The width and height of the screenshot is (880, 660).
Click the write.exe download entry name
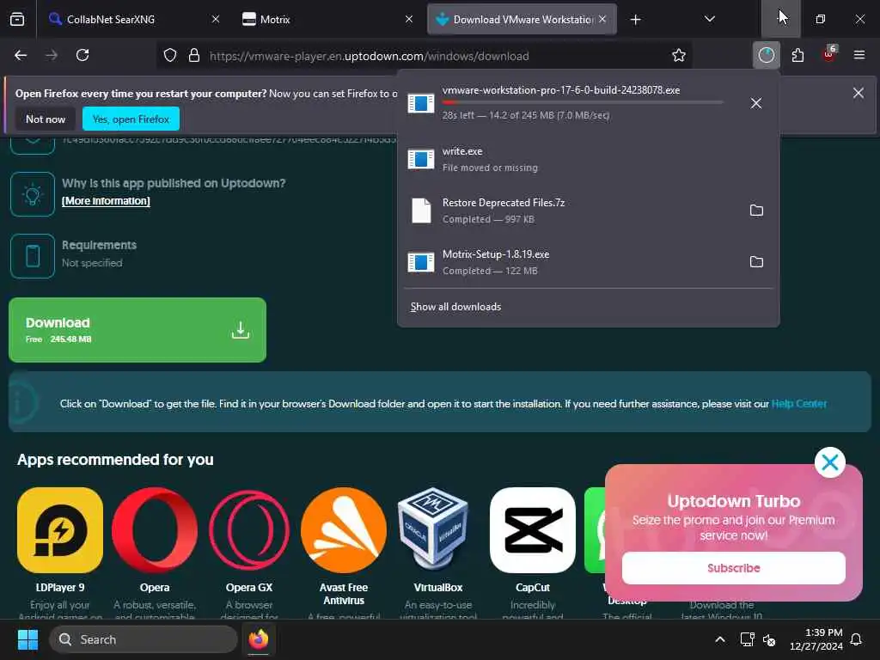coord(461,151)
